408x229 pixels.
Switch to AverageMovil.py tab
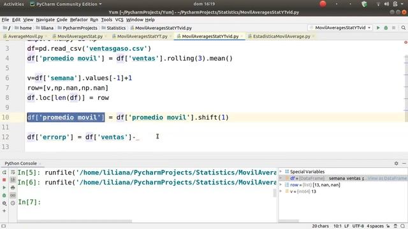tap(25, 36)
